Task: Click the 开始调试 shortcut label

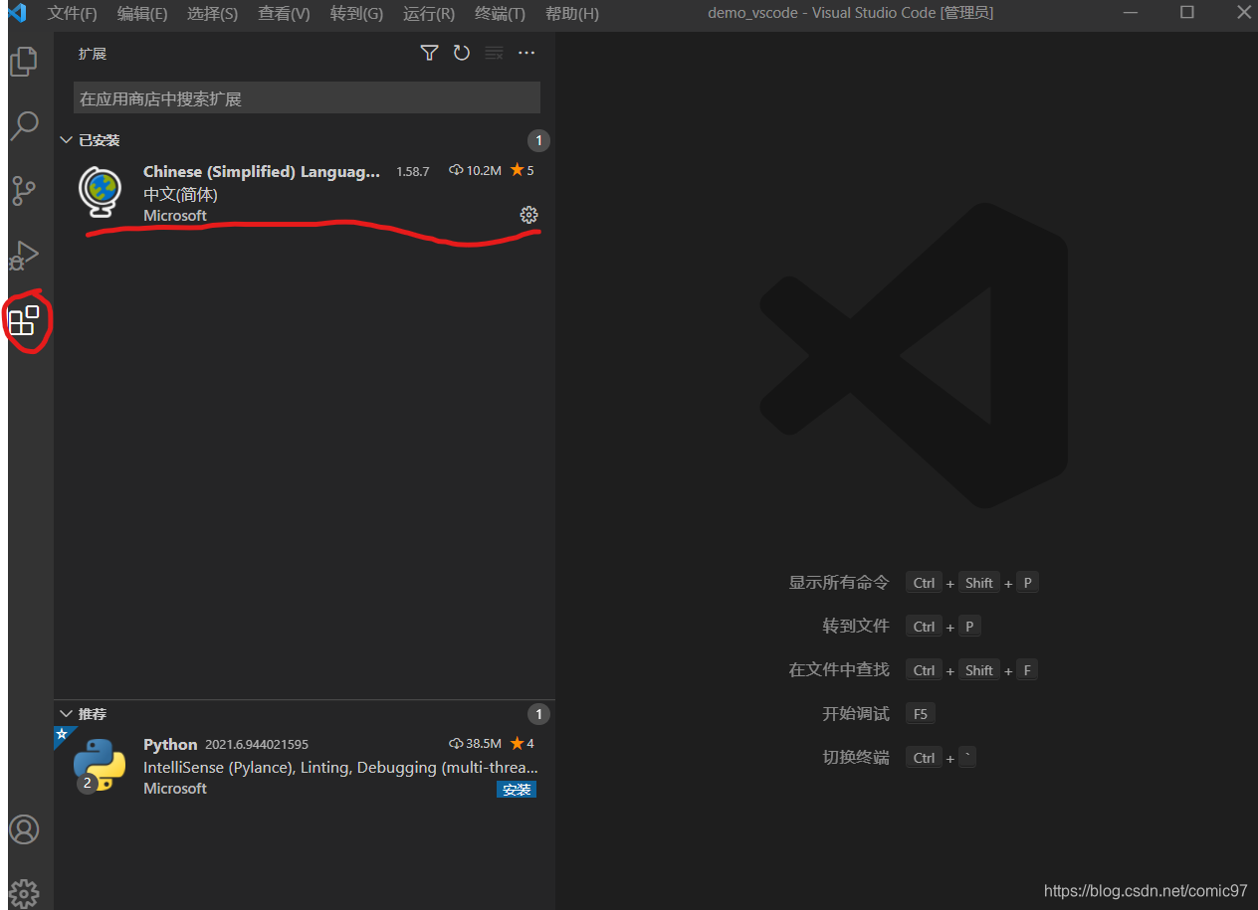Action: coord(856,714)
